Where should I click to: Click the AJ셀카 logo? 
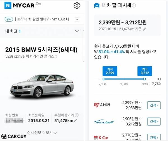point(102,105)
